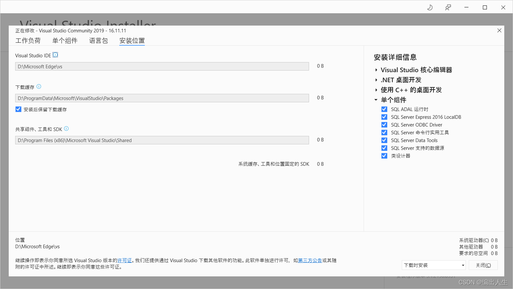Click the 下载缓存 path field
The height and width of the screenshot is (289, 513).
pos(162,98)
